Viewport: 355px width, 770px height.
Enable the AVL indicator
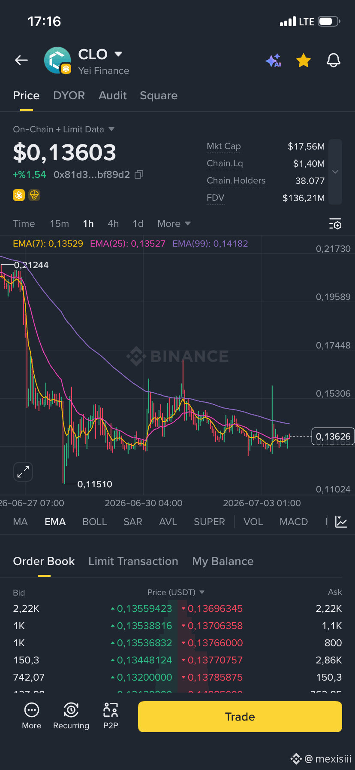168,522
